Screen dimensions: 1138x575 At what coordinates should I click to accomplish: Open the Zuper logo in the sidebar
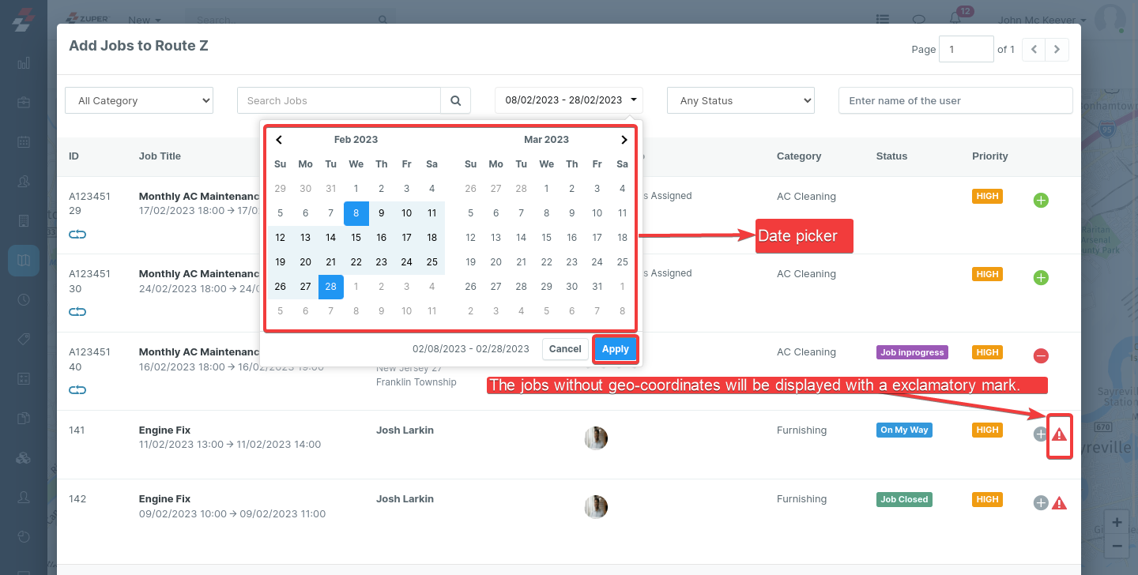tap(23, 20)
